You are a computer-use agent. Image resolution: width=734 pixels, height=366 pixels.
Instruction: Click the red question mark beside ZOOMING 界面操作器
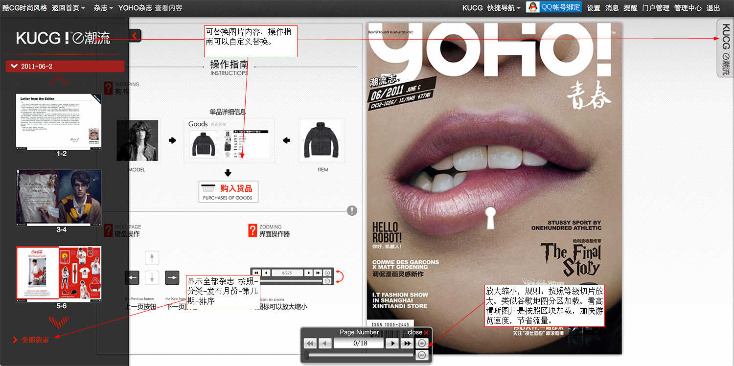click(x=252, y=230)
